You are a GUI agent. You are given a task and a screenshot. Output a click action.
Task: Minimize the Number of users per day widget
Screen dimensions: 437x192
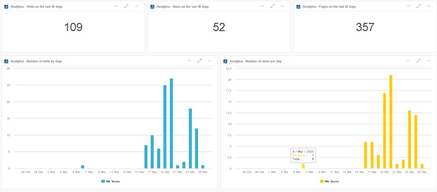point(408,61)
